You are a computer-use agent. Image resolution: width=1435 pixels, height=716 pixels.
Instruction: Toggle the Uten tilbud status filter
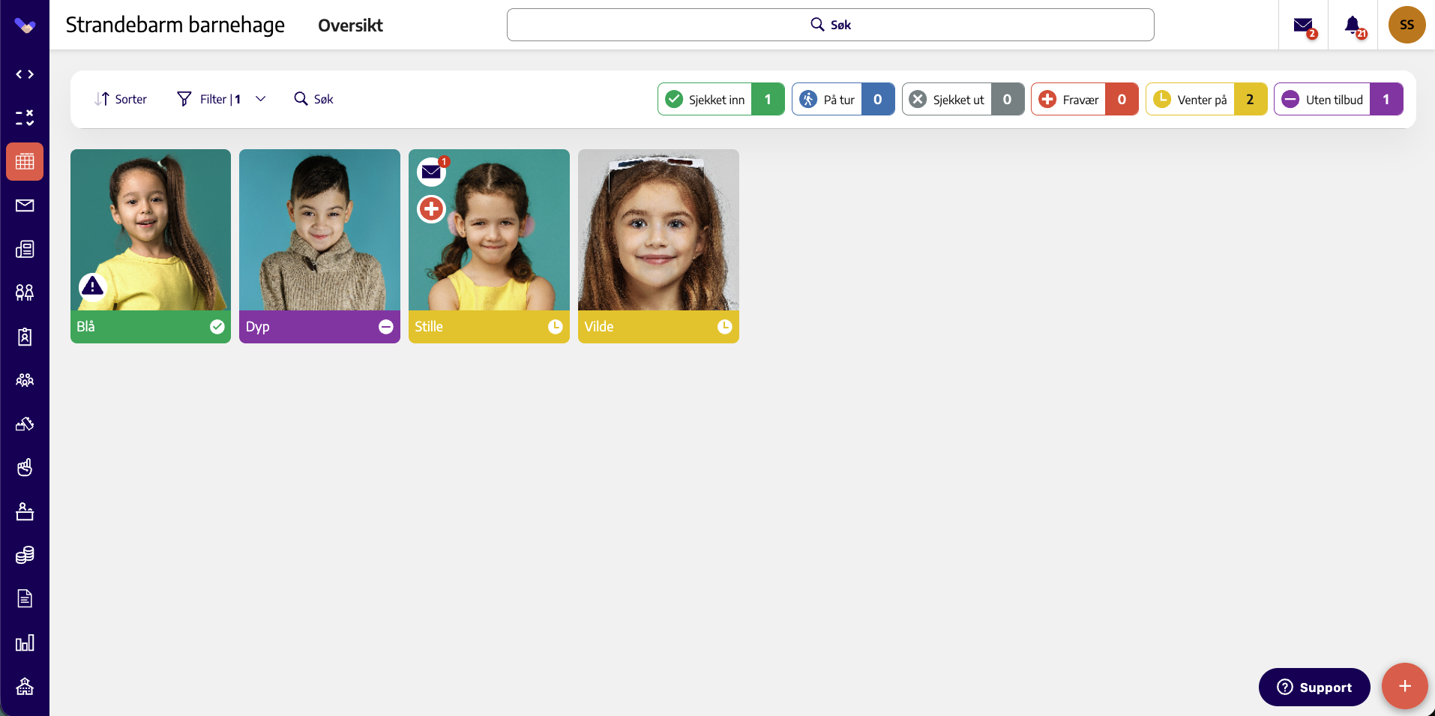coord(1338,99)
